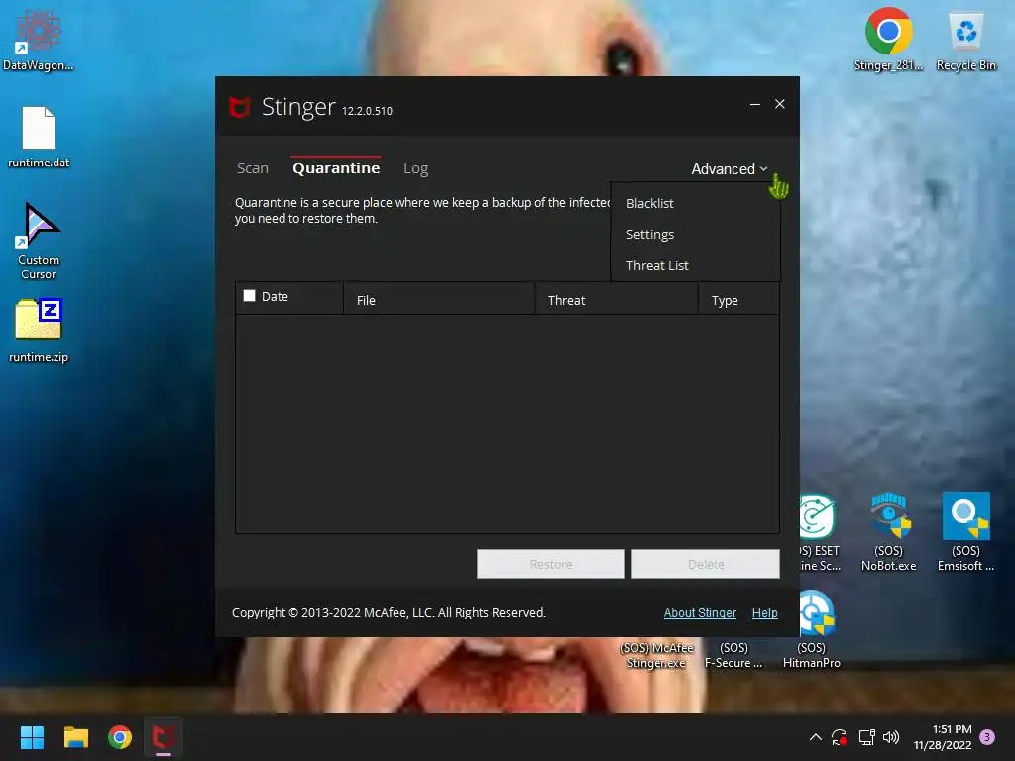This screenshot has width=1015, height=761.
Task: Select the runtime.dat file icon
Action: 39,137
